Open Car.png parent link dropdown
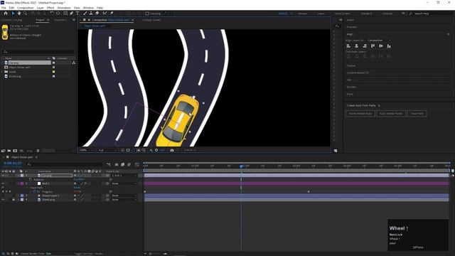The image size is (455, 256). (124, 176)
